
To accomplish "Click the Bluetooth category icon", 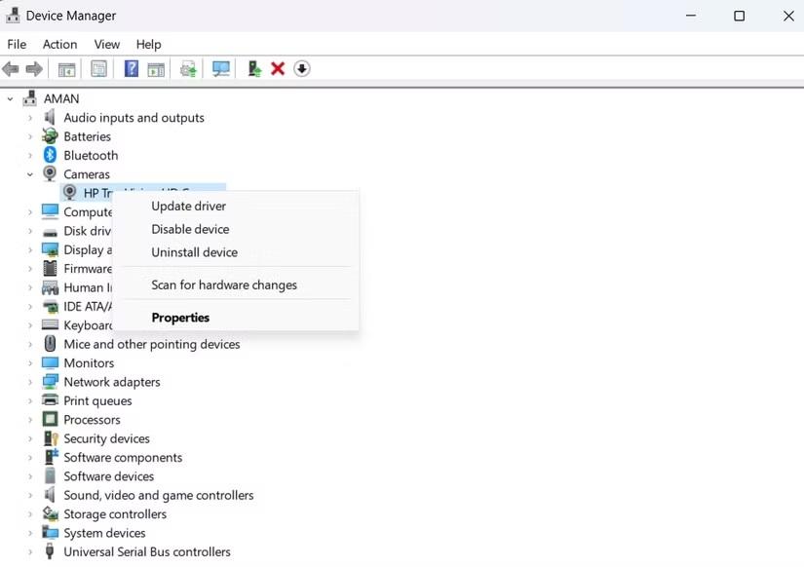I will [x=50, y=155].
